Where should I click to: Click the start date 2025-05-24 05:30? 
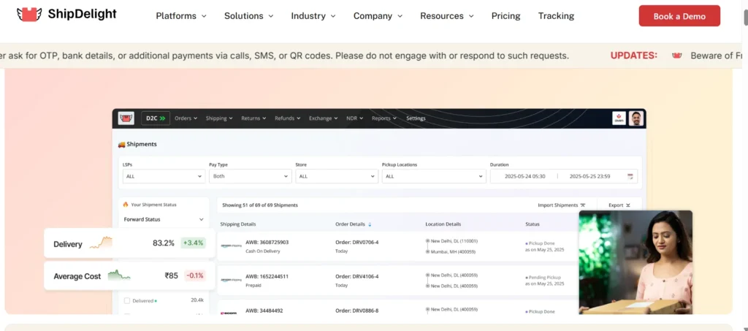[524, 177]
